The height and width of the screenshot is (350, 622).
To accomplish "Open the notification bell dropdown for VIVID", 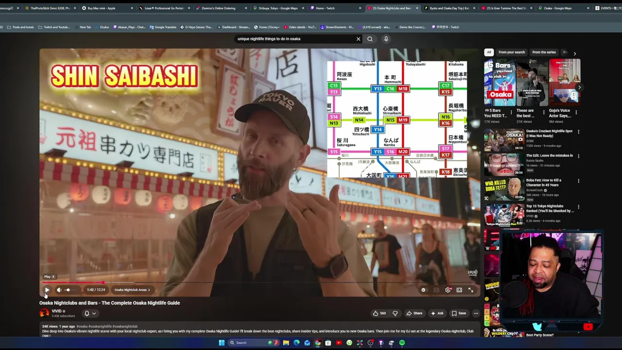I will click(90, 314).
